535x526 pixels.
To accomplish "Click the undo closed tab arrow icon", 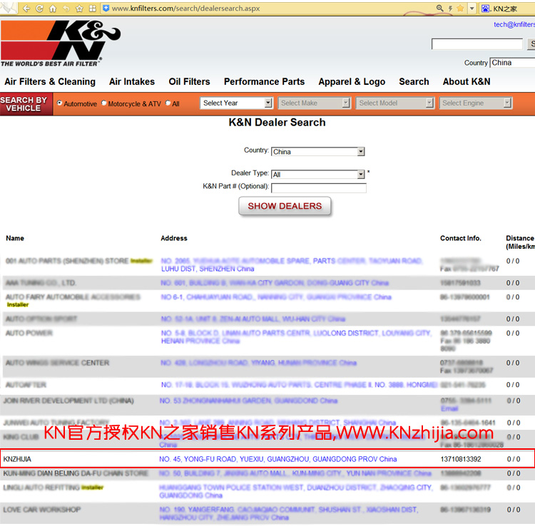I will pos(66,8).
